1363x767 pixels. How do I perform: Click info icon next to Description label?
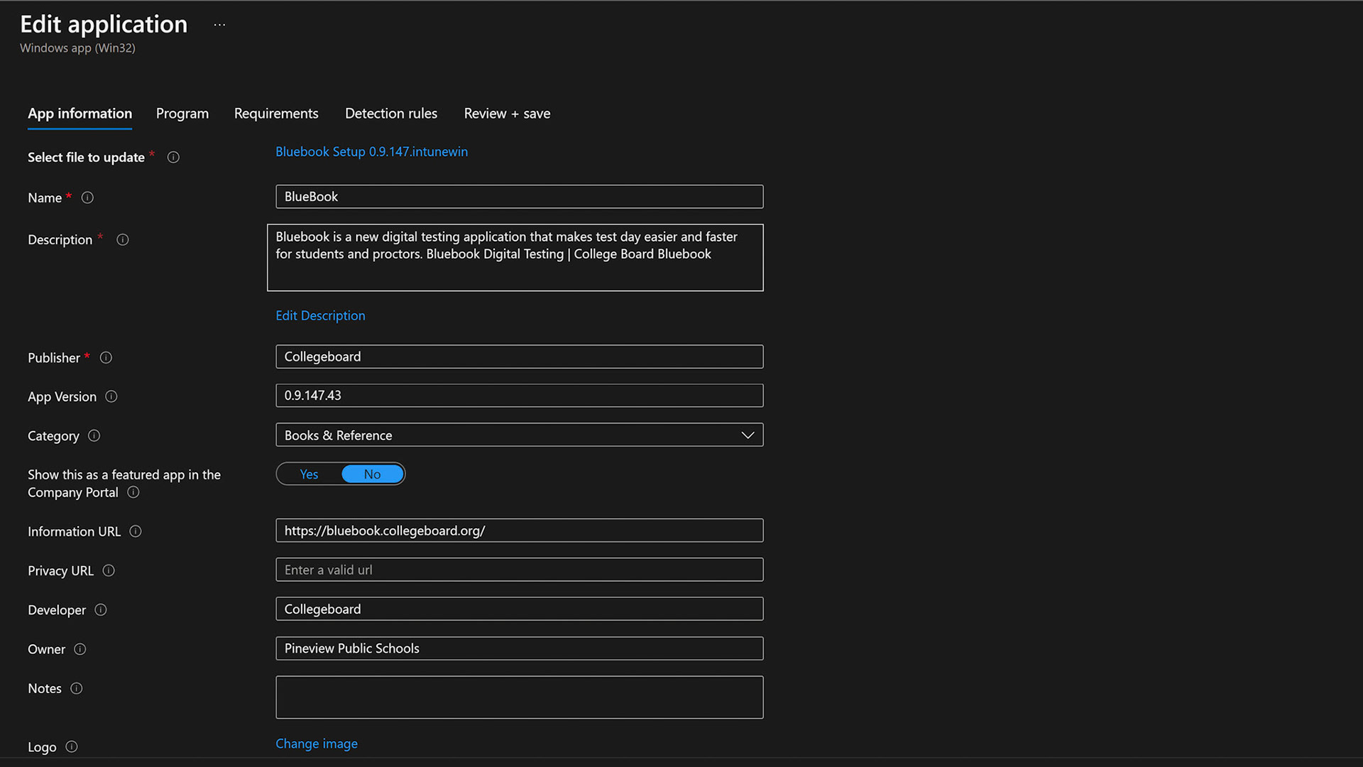123,240
